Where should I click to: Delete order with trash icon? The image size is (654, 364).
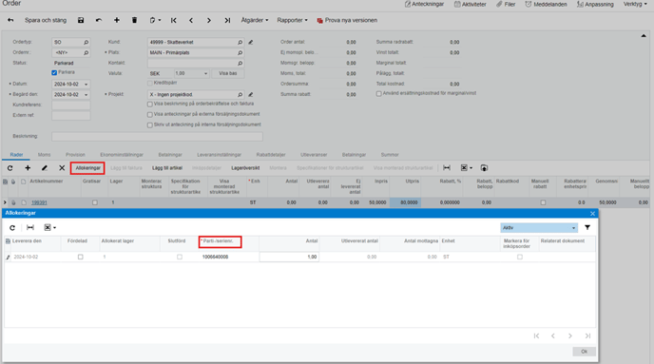(x=134, y=20)
